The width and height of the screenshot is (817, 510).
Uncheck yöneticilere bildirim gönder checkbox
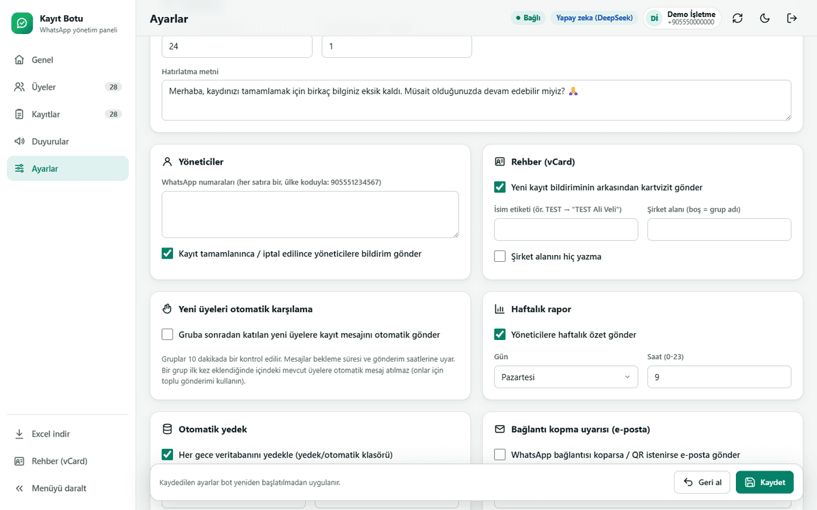point(167,254)
